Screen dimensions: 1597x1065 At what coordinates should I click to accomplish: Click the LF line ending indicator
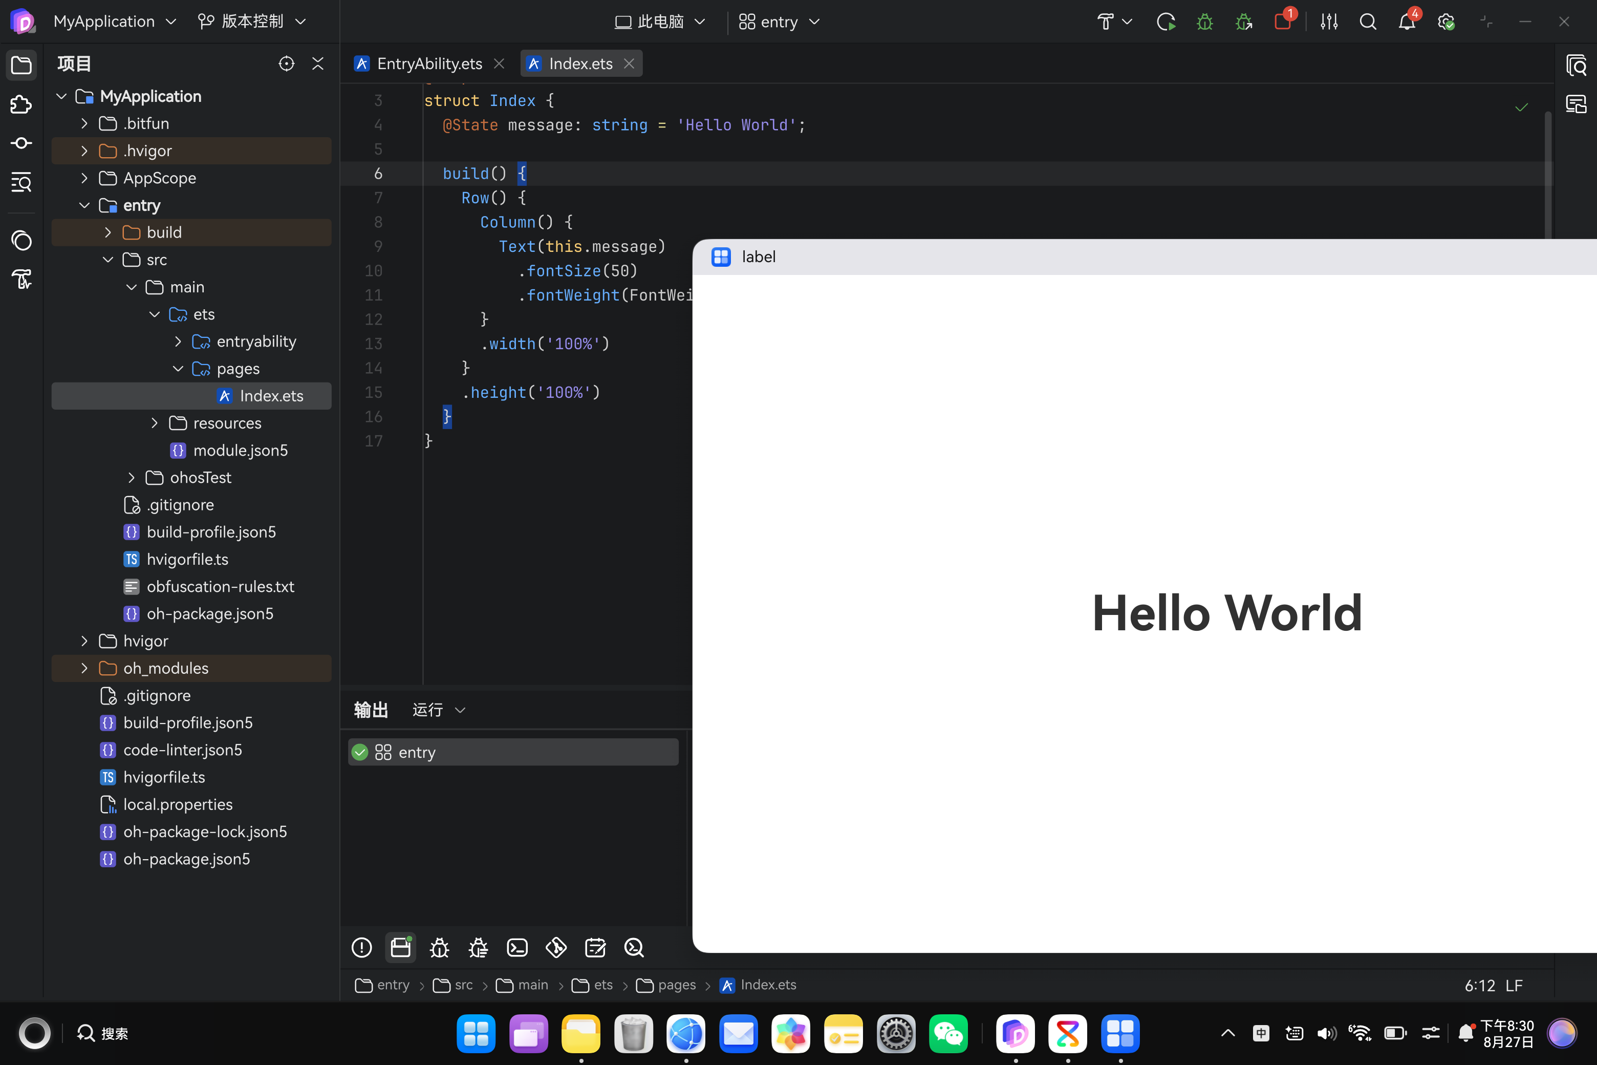tap(1514, 986)
